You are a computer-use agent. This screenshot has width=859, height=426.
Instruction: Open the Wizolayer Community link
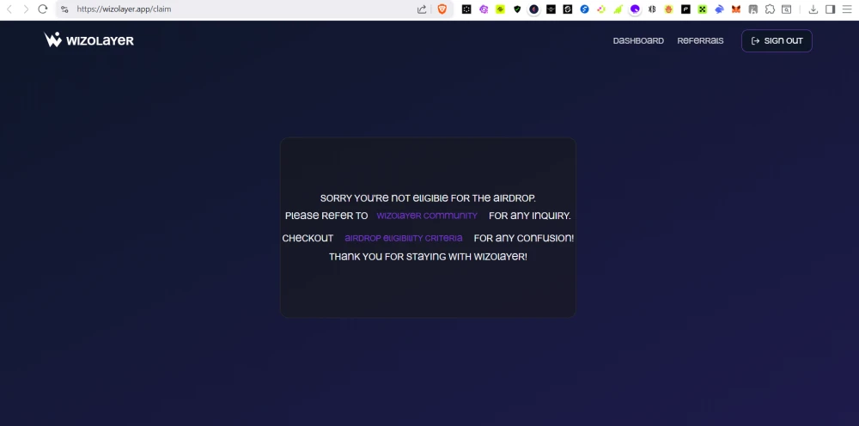click(x=427, y=216)
